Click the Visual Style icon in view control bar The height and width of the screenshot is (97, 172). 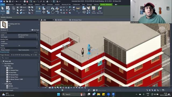click(52, 88)
